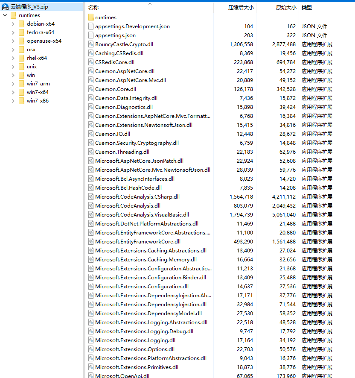Click the DLL icon of Microsoft.CodeAnalysis.dll
The image size is (355, 378).
91,205
